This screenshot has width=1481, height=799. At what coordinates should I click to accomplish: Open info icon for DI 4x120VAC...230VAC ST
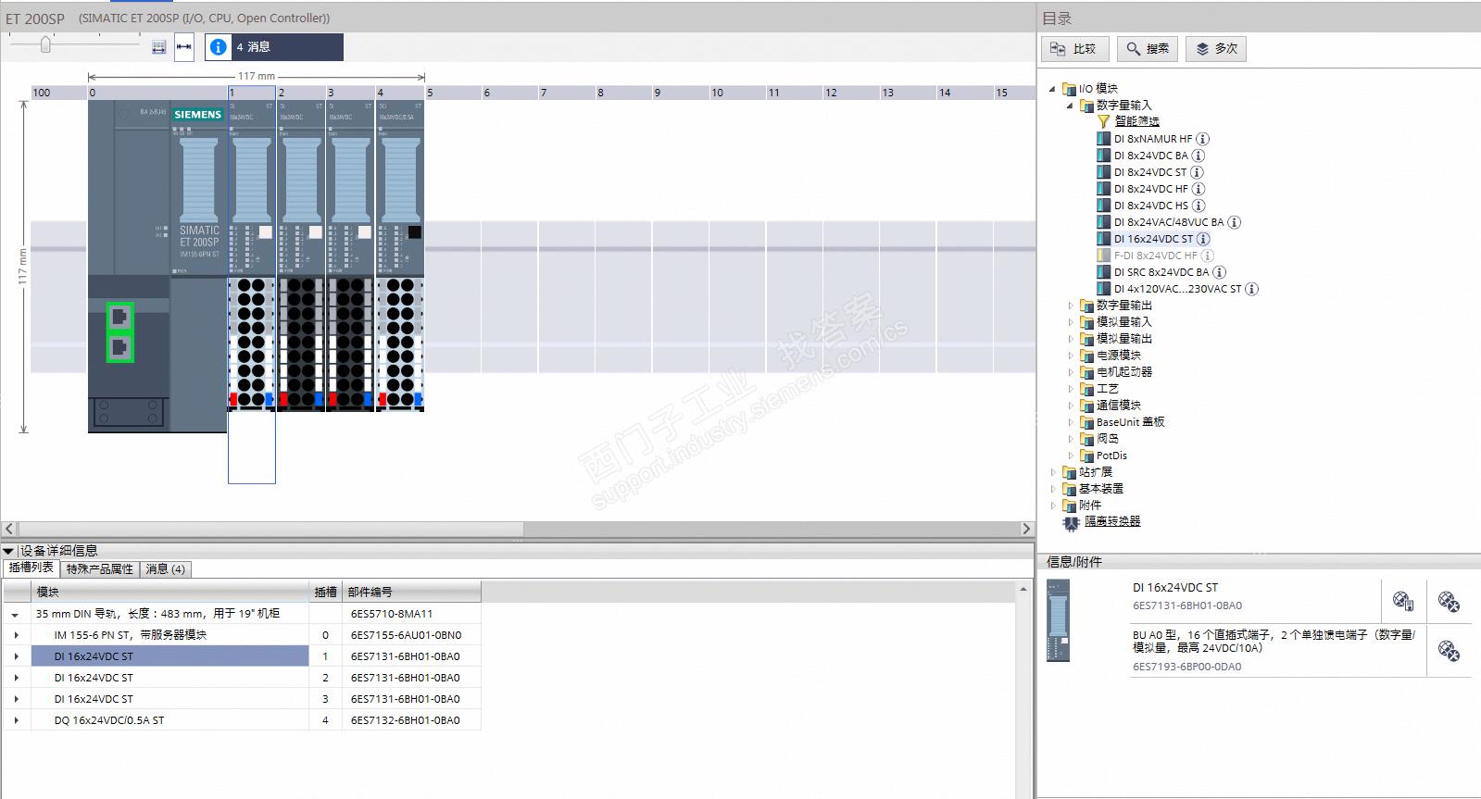click(1251, 289)
